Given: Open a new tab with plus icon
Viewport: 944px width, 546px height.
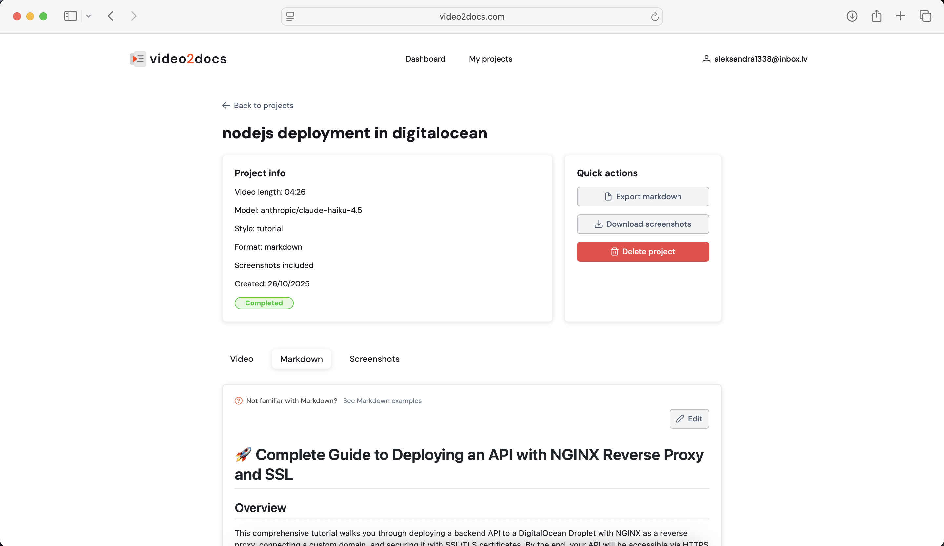Looking at the screenshot, I should 900,16.
